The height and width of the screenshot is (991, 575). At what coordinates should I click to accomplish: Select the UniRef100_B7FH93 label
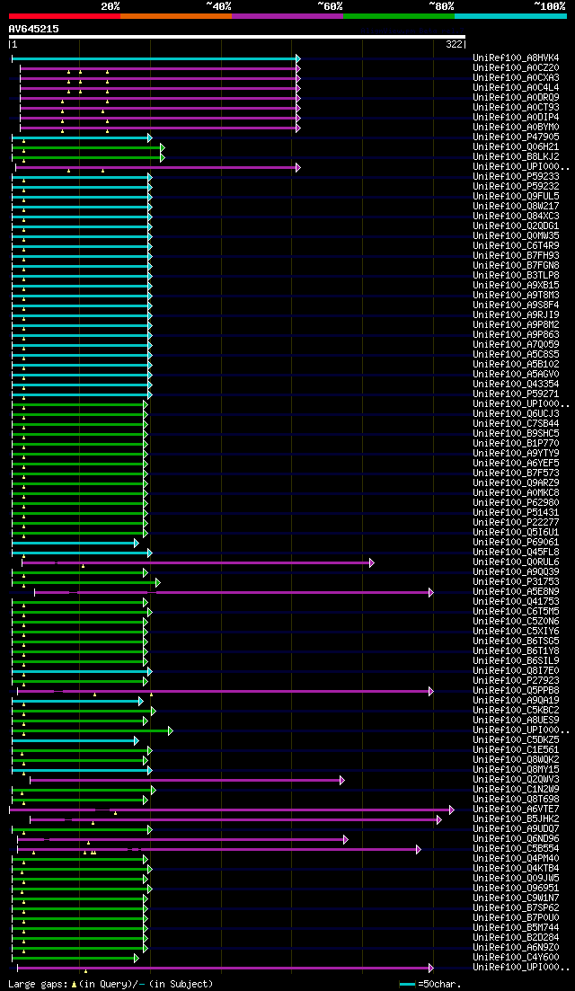click(516, 256)
